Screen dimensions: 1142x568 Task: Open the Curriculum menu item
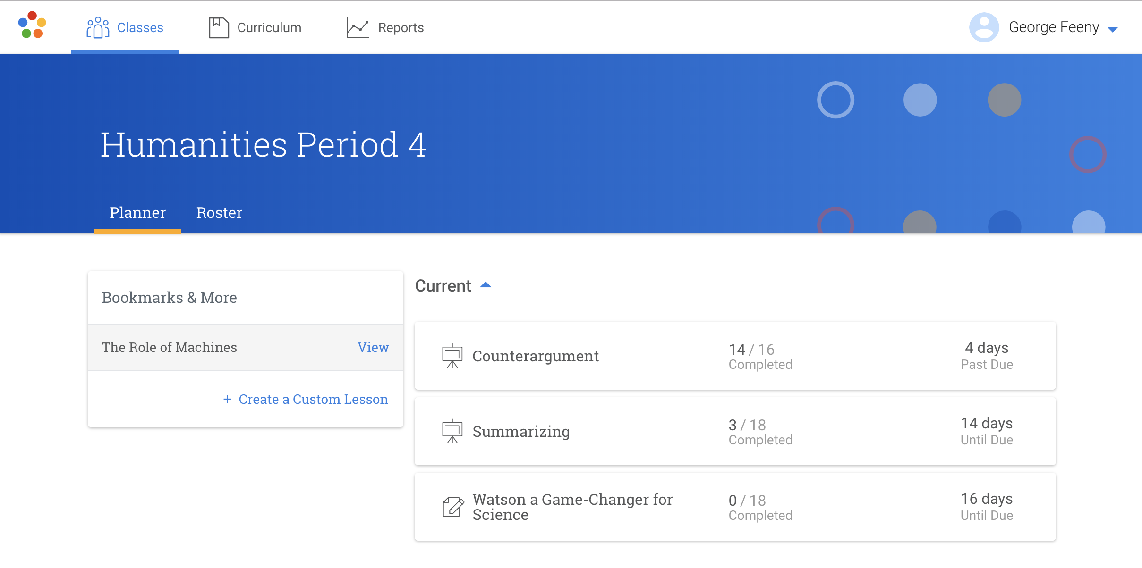click(269, 27)
